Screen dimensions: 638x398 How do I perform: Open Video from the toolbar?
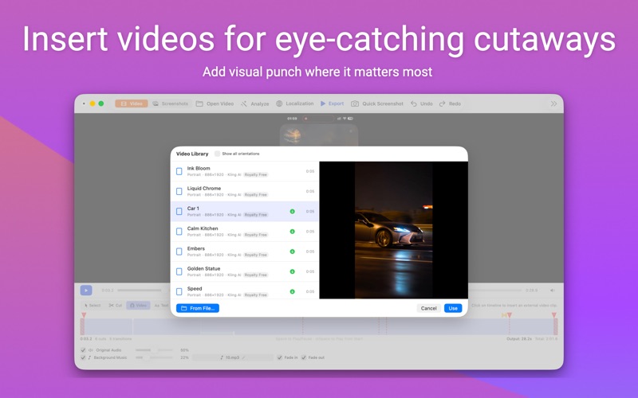[x=215, y=103]
